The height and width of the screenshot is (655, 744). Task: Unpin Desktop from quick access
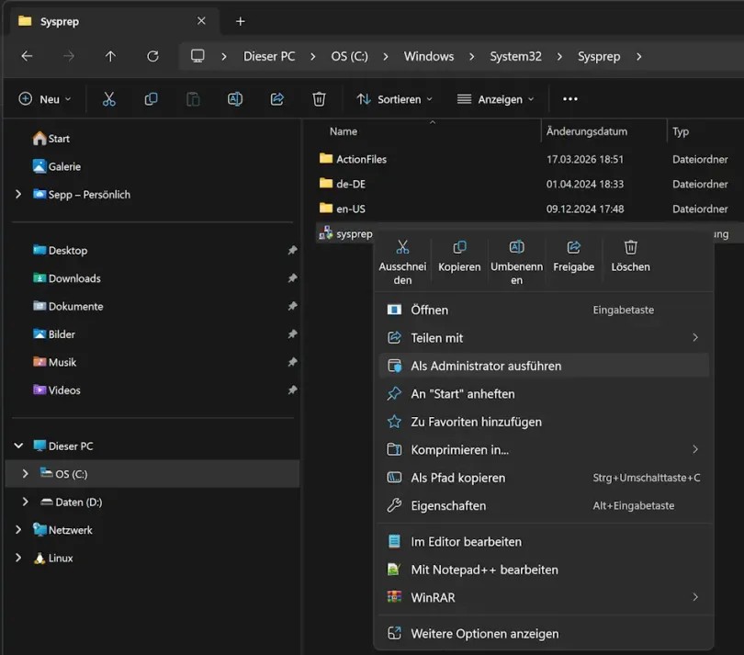(x=292, y=250)
